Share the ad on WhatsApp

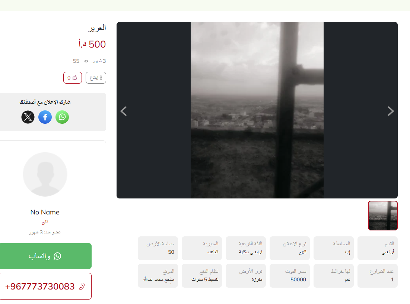pos(62,117)
